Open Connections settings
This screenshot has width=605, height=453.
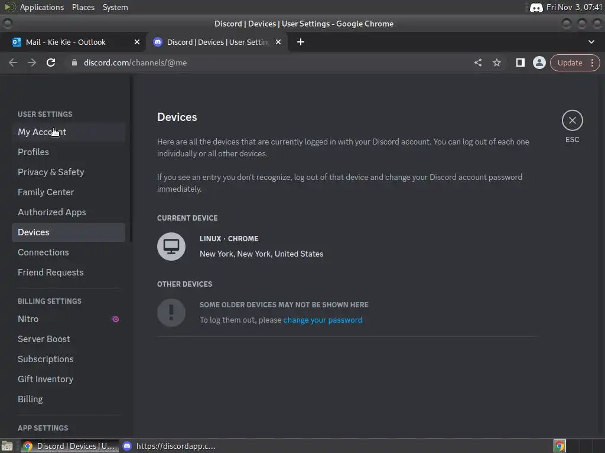tap(69, 252)
